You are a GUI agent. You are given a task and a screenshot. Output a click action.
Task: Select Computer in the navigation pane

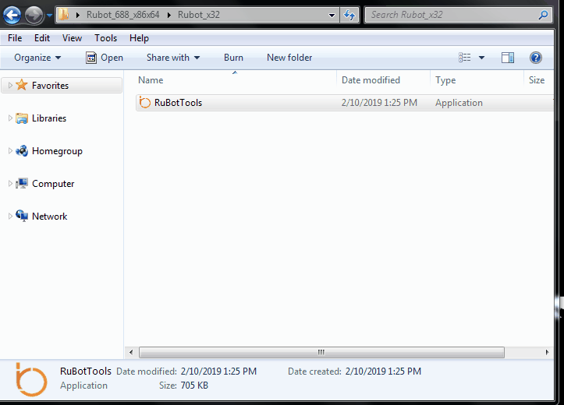click(53, 184)
